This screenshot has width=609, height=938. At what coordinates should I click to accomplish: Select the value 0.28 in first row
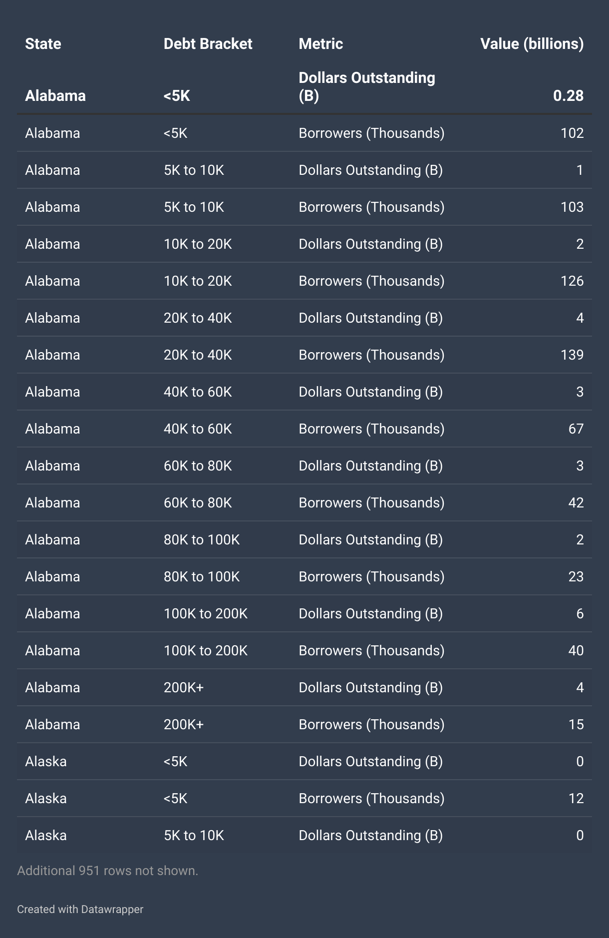pyautogui.click(x=568, y=95)
